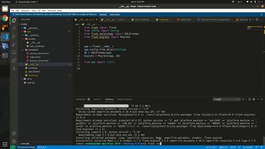
Task: Open the Terminal menu
Action: click(x=51, y=10)
